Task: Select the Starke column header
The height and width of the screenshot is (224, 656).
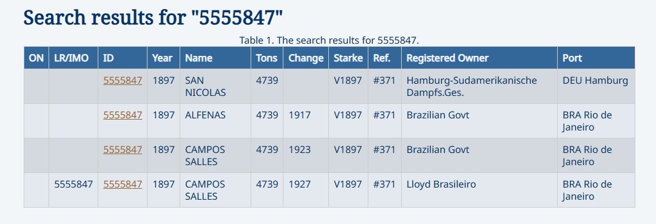Action: coord(348,58)
